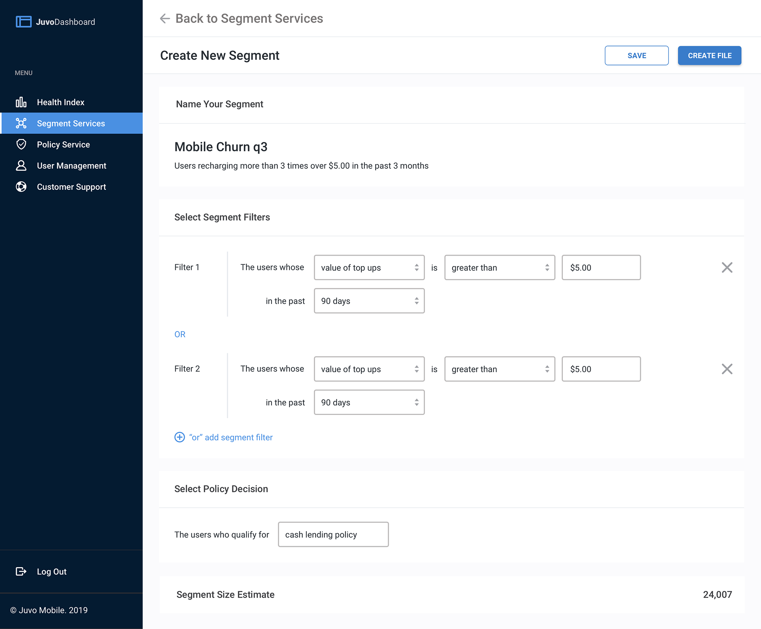The width and height of the screenshot is (761, 629).
Task: Expand Filter 1 greater than dropdown
Action: click(x=499, y=268)
